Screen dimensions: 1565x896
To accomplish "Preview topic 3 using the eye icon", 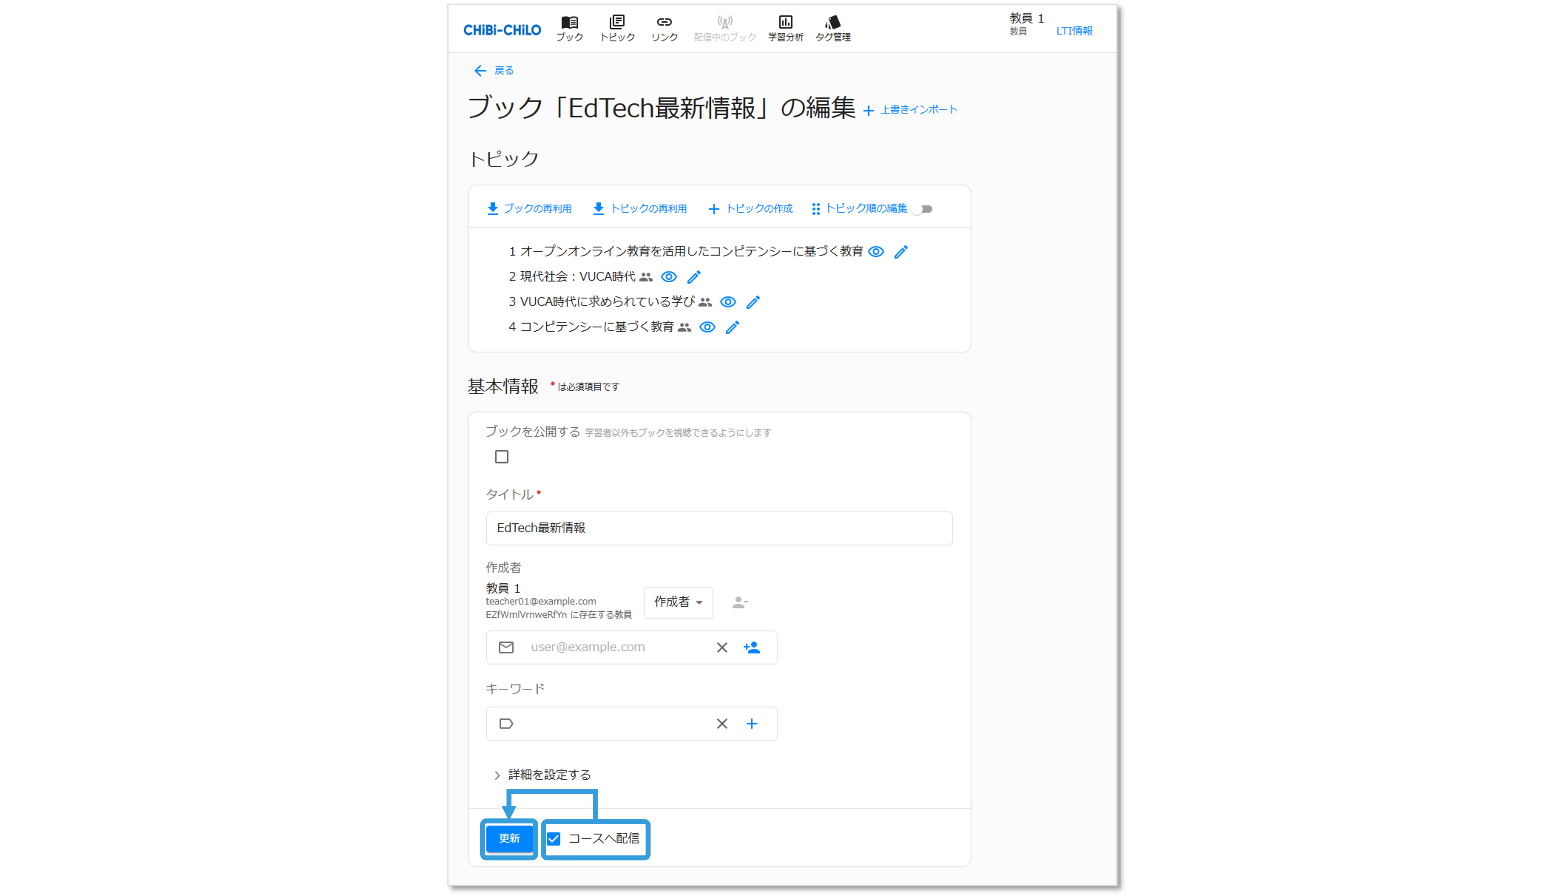I will (x=728, y=302).
